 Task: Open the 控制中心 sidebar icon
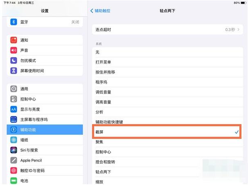[x=14, y=99]
